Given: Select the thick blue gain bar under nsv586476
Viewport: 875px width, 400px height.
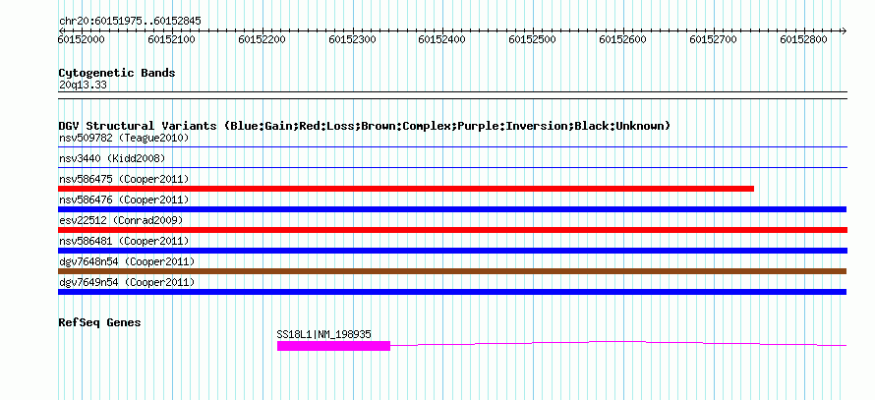Looking at the screenshot, I should click(x=452, y=209).
